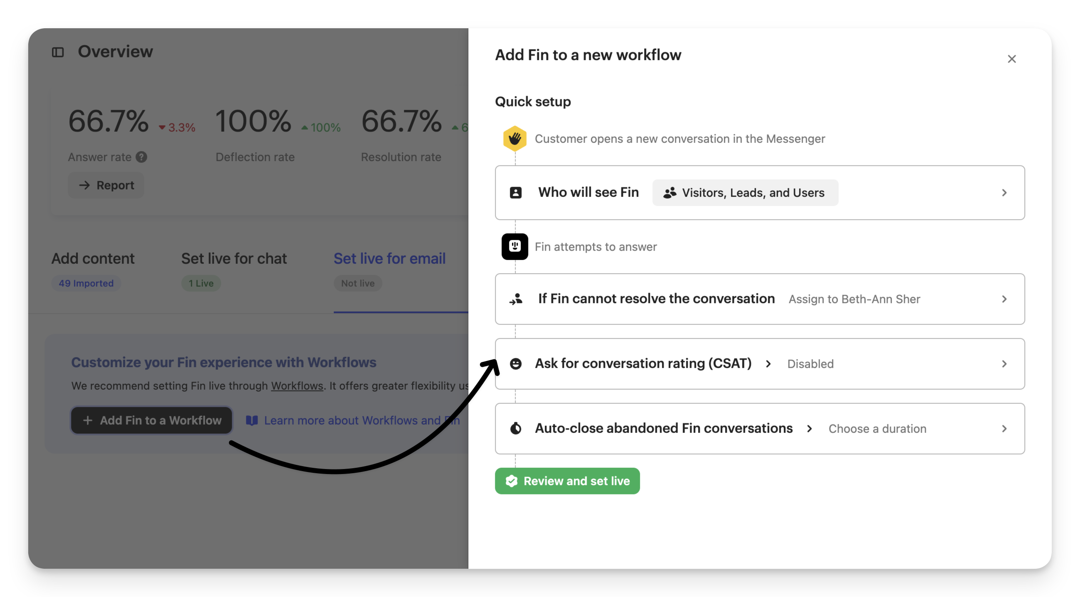Click the Report button
Screen dimensions: 1080x597
pos(106,185)
